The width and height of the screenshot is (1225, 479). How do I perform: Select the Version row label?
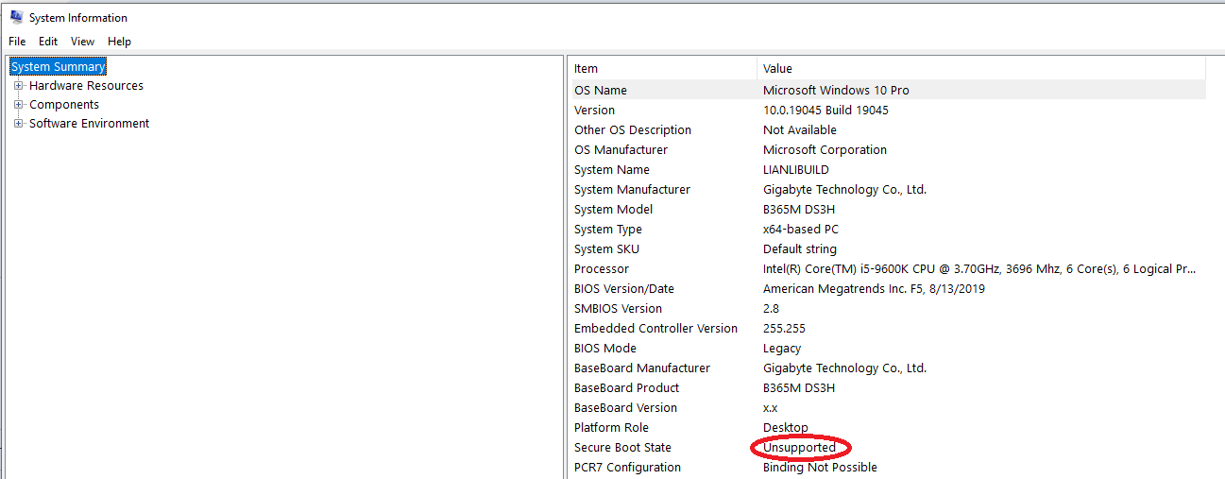[594, 111]
